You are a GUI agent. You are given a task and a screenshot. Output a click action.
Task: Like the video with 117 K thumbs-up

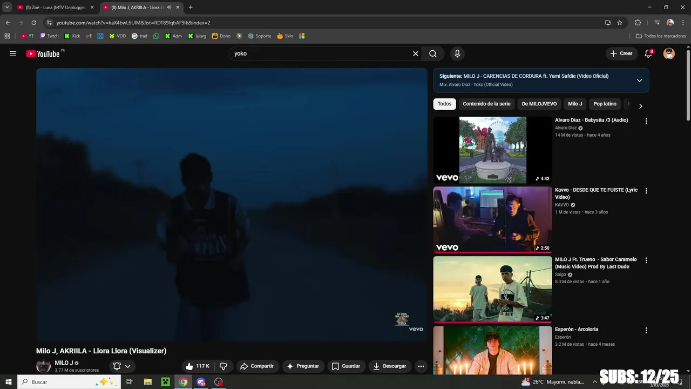(x=197, y=366)
